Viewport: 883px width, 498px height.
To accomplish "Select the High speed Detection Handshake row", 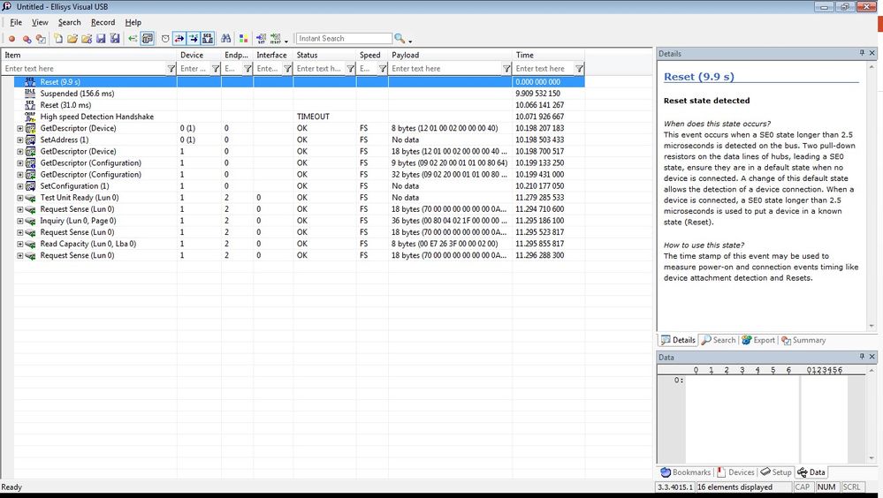I will (299, 117).
